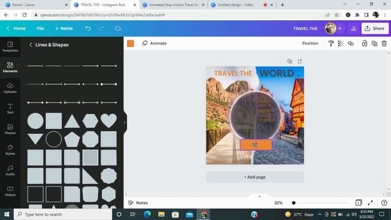Switch to Animated Stop motion Travel tab
The width and height of the screenshot is (391, 220).
coord(174,5)
